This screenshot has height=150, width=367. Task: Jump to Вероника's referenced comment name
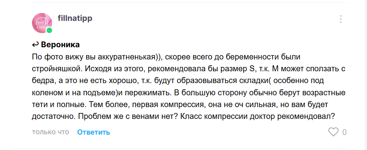point(60,44)
